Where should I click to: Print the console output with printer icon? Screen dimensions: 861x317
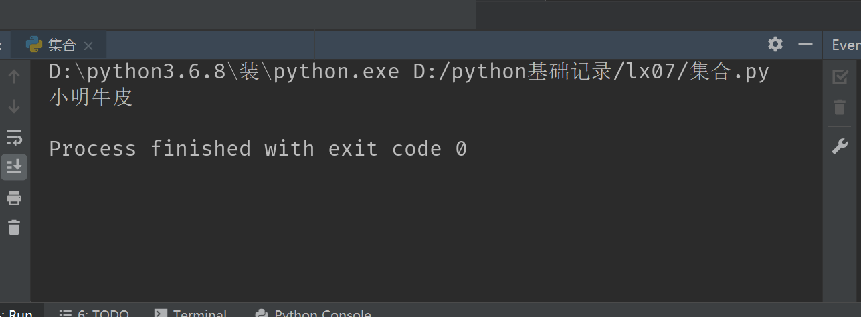(14, 198)
